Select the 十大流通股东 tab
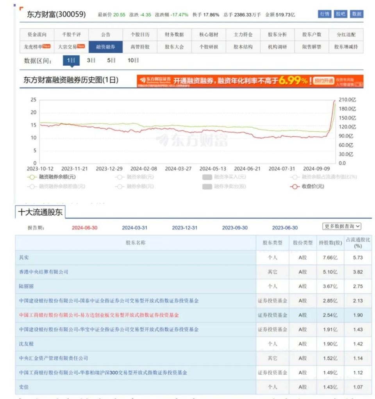Screen dimensions: 375x399 coord(40,212)
